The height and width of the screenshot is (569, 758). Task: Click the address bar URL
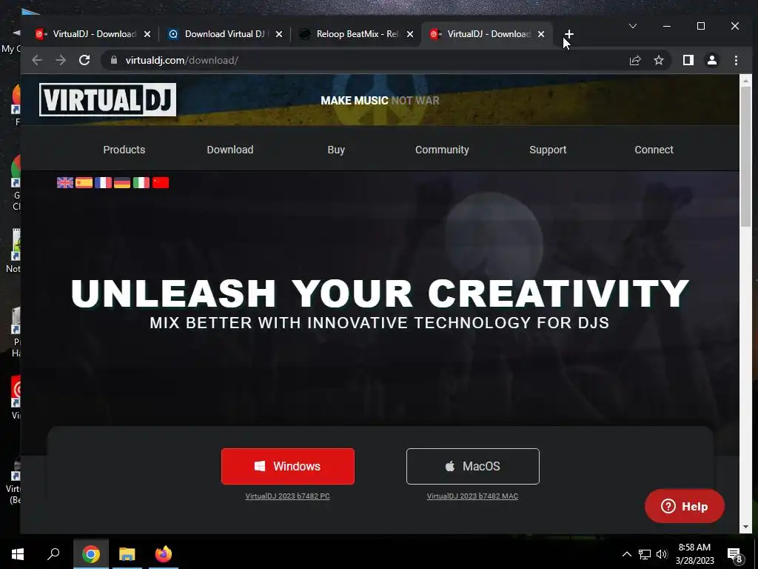coord(182,60)
